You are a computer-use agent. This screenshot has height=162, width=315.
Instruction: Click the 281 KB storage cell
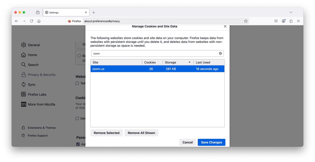tap(171, 69)
